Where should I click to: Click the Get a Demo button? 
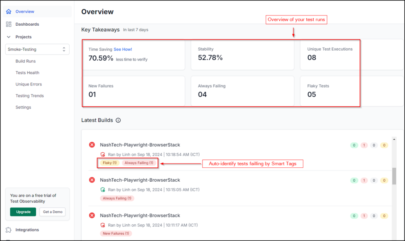point(52,212)
